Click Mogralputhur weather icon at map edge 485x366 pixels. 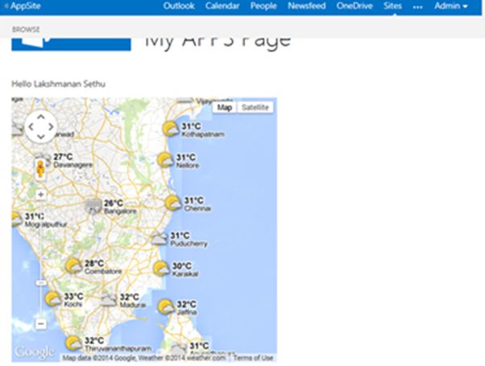pos(17,220)
